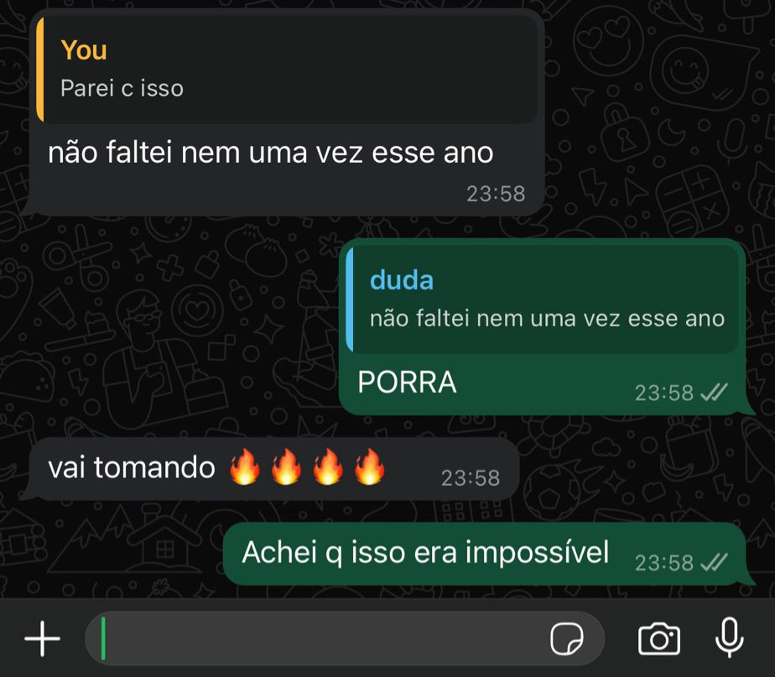Focus the message text input field
775x677 pixels.
[x=345, y=638]
